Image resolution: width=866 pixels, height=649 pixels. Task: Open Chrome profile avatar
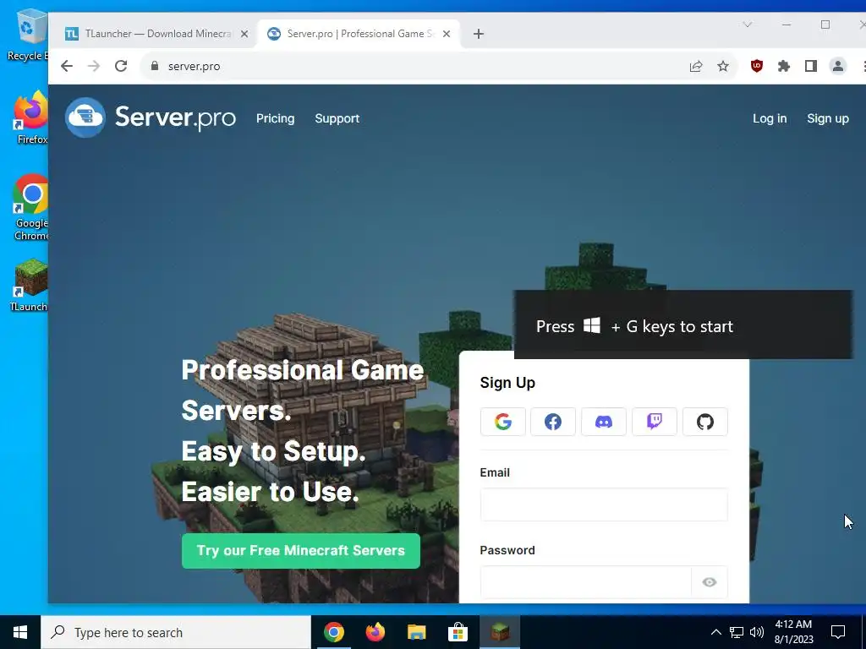(838, 66)
